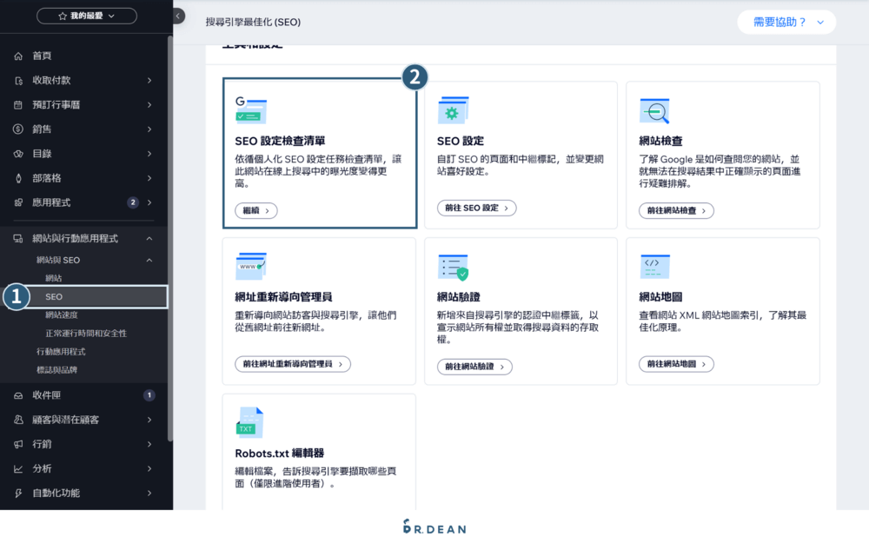Click the 自動化功能 icon in sidebar
The width and height of the screenshot is (869, 543).
pyautogui.click(x=20, y=493)
